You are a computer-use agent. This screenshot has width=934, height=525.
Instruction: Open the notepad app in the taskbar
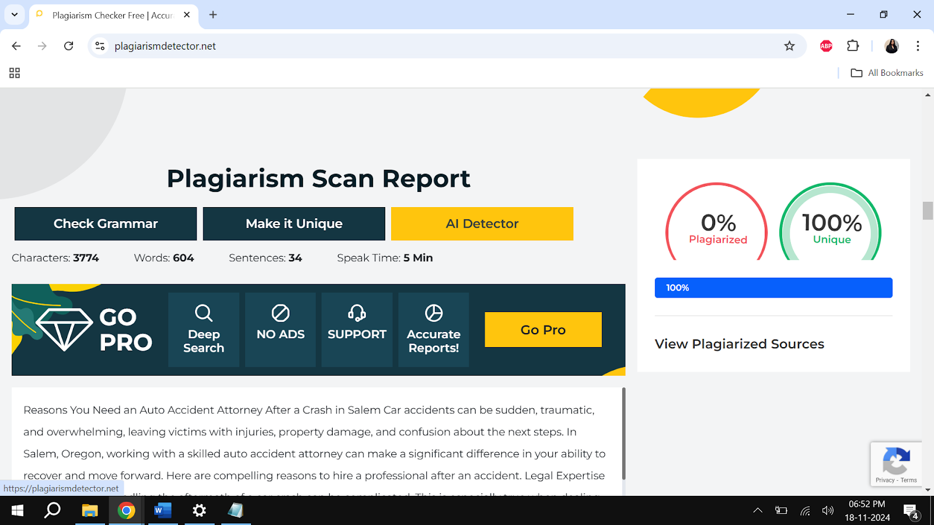(x=236, y=510)
